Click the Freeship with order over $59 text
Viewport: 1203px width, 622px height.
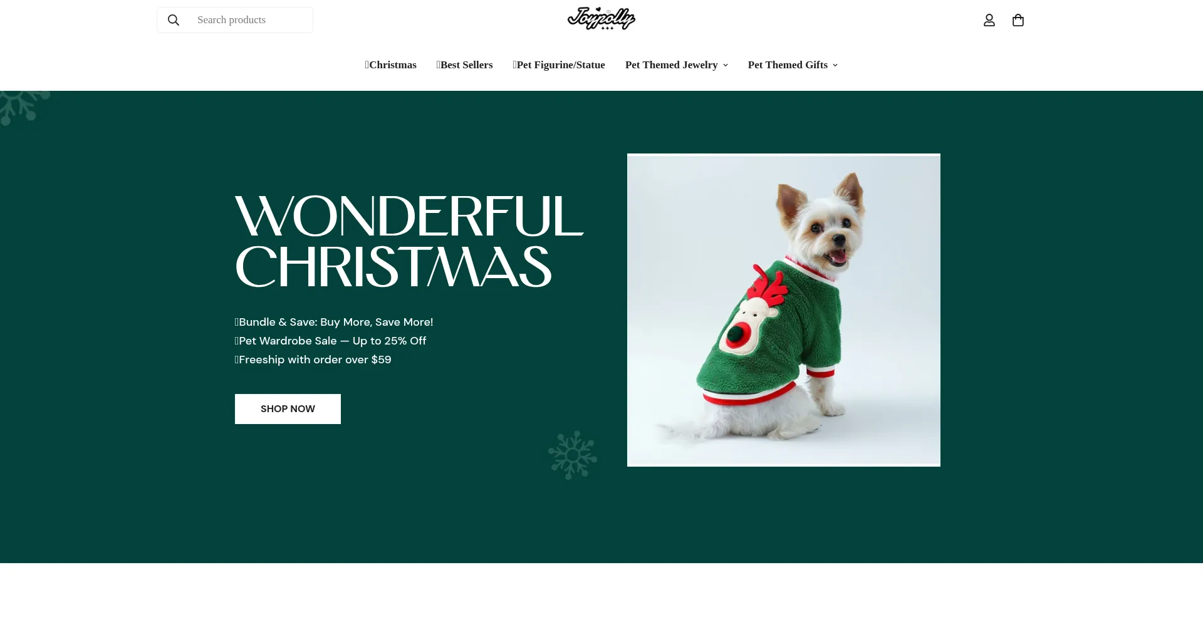(313, 360)
